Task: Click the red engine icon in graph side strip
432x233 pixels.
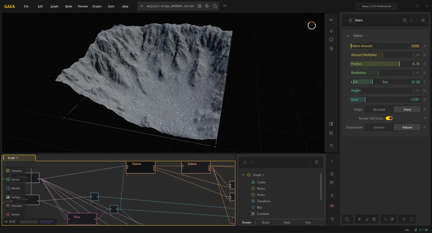Action: [x=332, y=206]
